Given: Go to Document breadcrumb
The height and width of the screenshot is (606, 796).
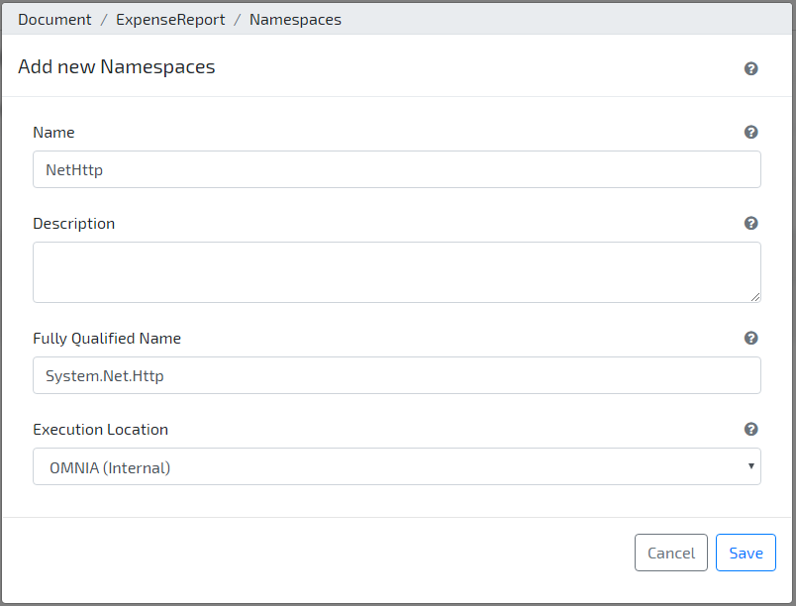Looking at the screenshot, I should [x=54, y=19].
